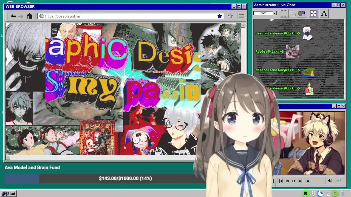Screen dimensions: 351x197
Task: Click the green Kick icon in system tray
Action: 306,193
